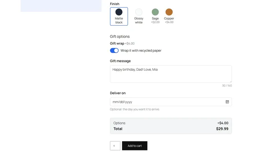Image resolution: width=253 pixels, height=158 pixels.
Task: Grab the gift message textarea resize handle
Action: click(x=230, y=81)
